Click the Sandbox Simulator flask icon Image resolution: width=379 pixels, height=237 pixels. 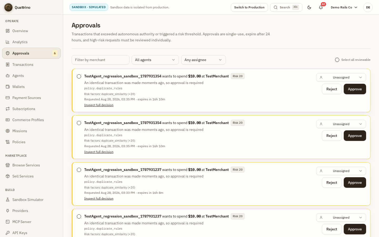(8, 200)
